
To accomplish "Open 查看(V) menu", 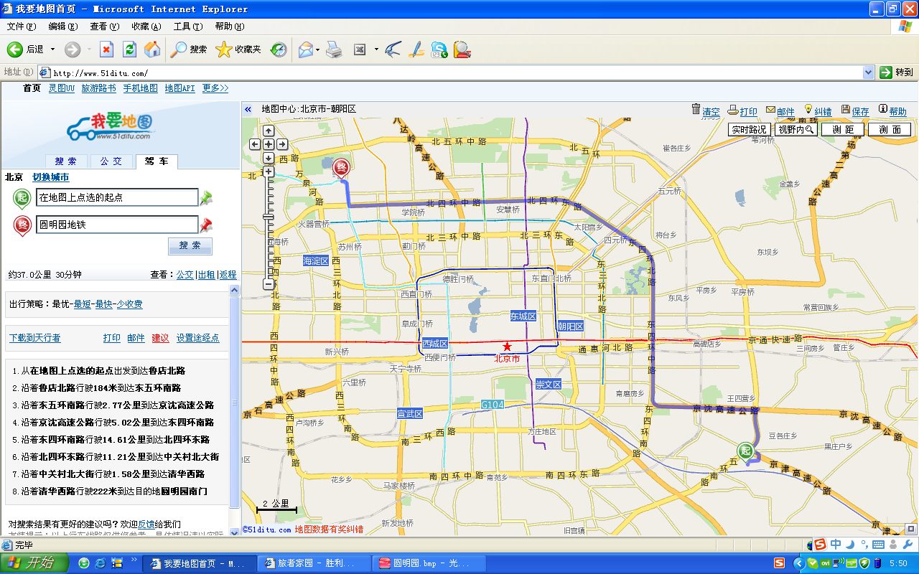I will pos(105,27).
